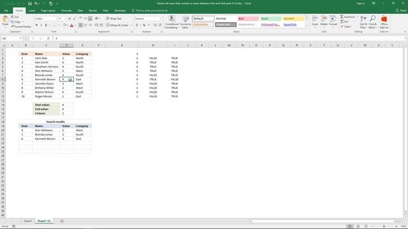Image resolution: width=408 pixels, height=229 pixels.
Task: Apply the font color red A
Action: [x=72, y=25]
